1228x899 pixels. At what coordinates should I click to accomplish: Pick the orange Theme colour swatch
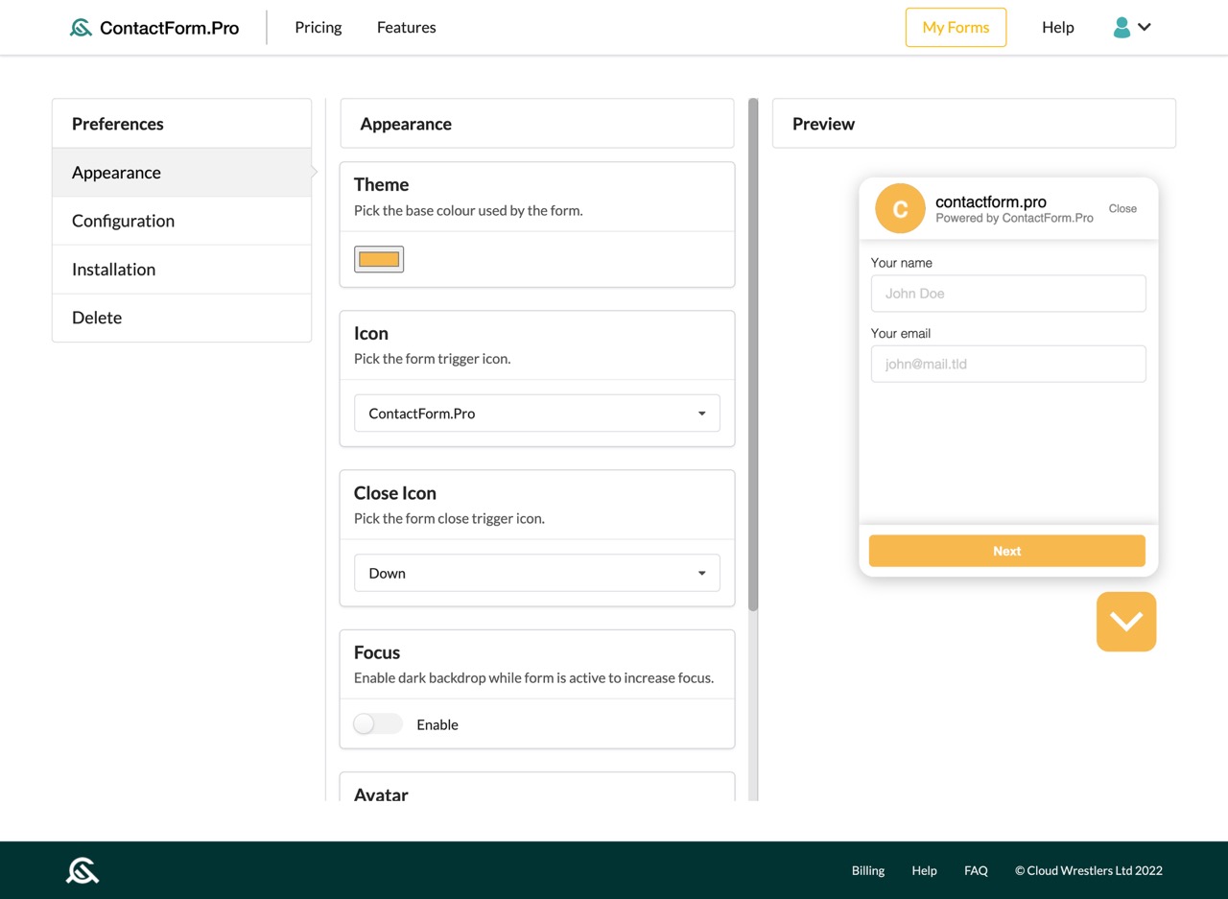click(x=378, y=258)
